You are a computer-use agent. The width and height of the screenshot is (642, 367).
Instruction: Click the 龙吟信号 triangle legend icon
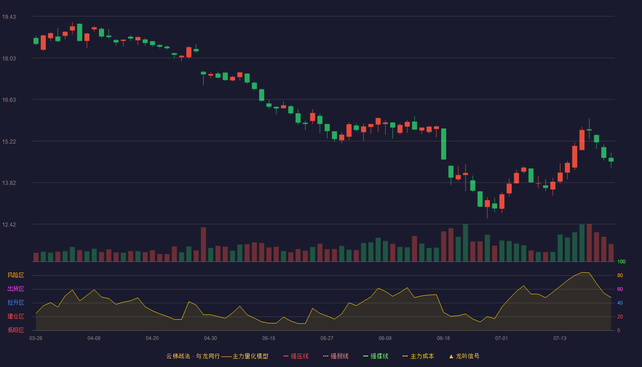point(451,356)
